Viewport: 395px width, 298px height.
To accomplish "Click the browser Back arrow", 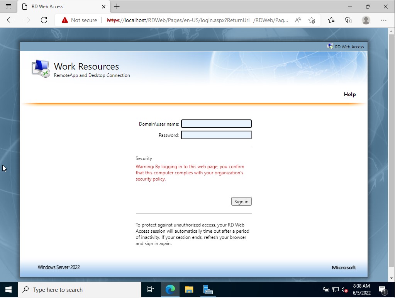I will pos(10,20).
